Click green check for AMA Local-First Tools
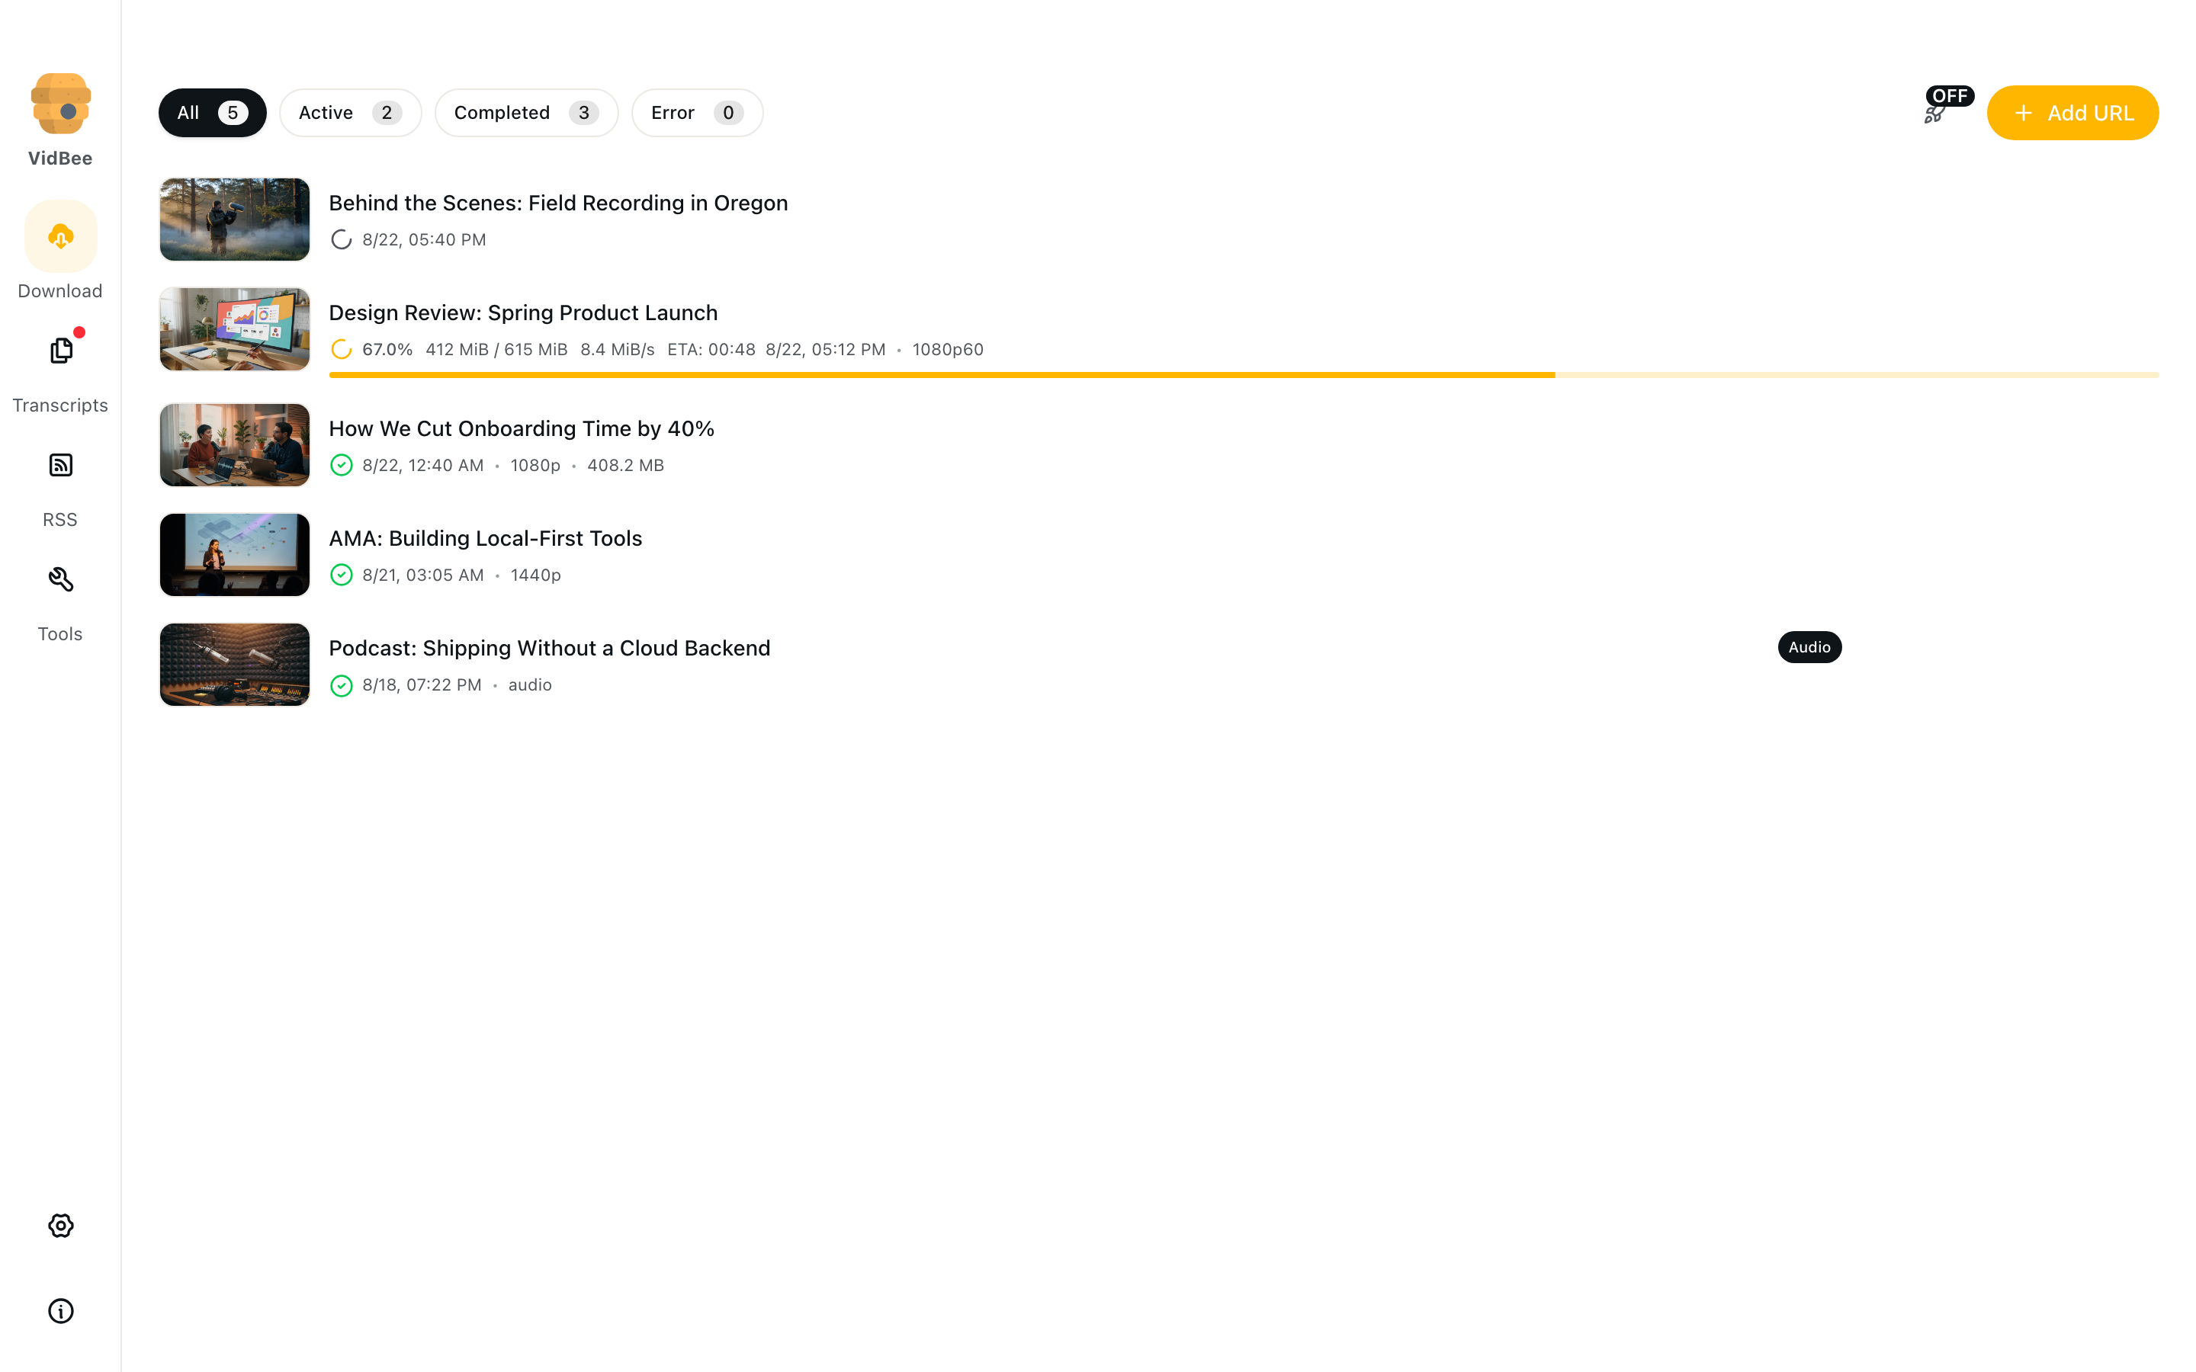The width and height of the screenshot is (2196, 1372). coord(341,575)
